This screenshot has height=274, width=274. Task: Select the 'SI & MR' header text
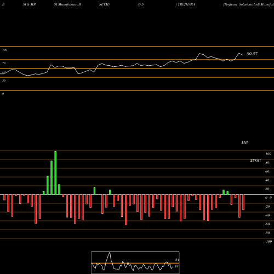click(x=29, y=4)
